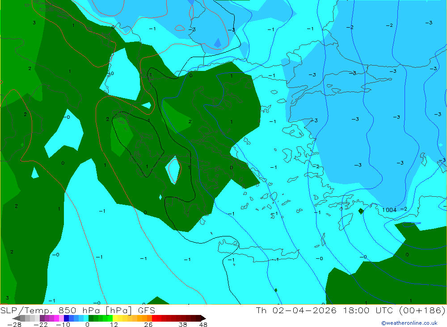Click the '-28' legend scale label
447x327 pixels.
point(14,325)
